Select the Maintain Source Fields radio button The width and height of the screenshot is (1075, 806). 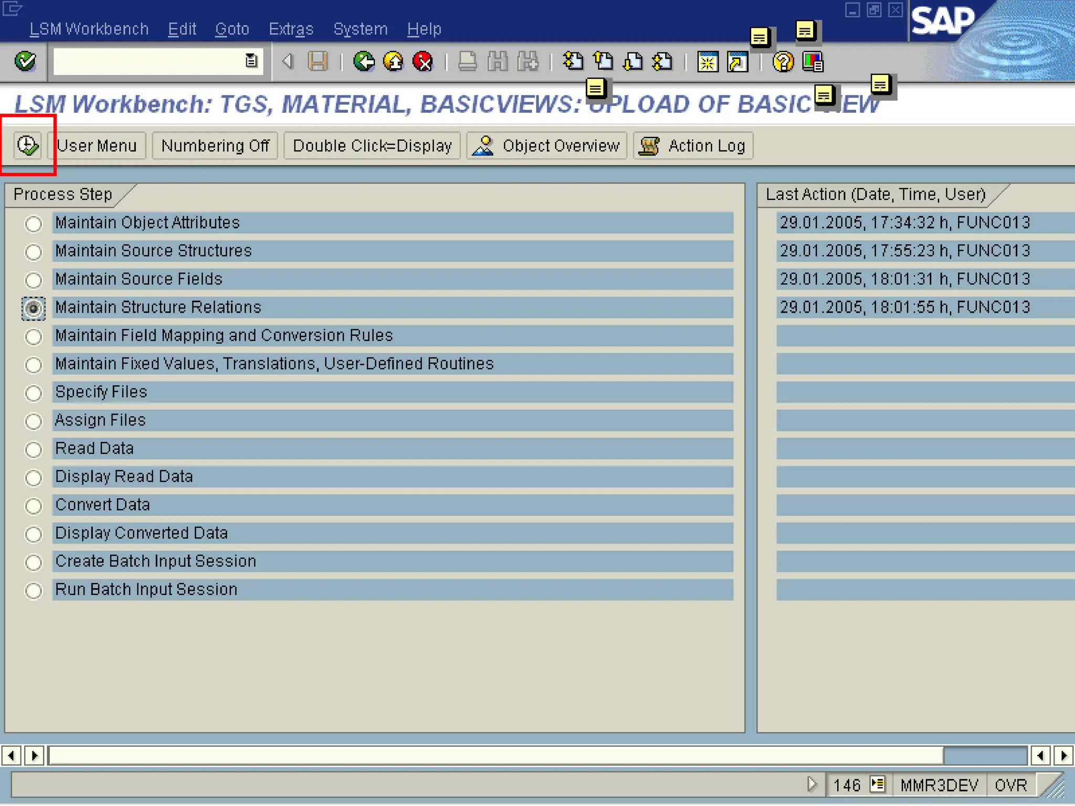(34, 280)
